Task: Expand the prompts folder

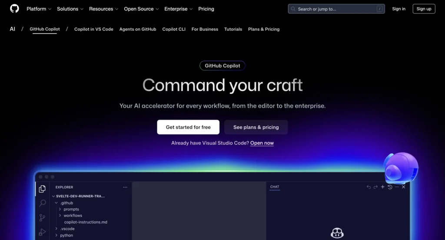Action: (69, 209)
